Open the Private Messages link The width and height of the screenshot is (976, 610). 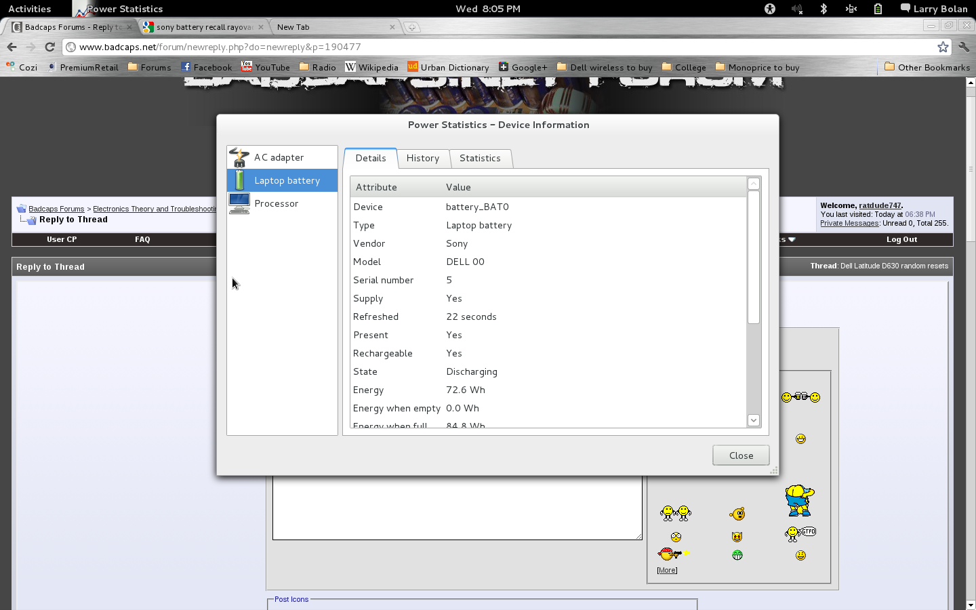click(x=849, y=223)
